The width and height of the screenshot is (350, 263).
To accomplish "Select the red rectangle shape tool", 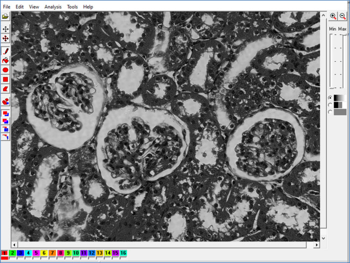I will (5, 79).
